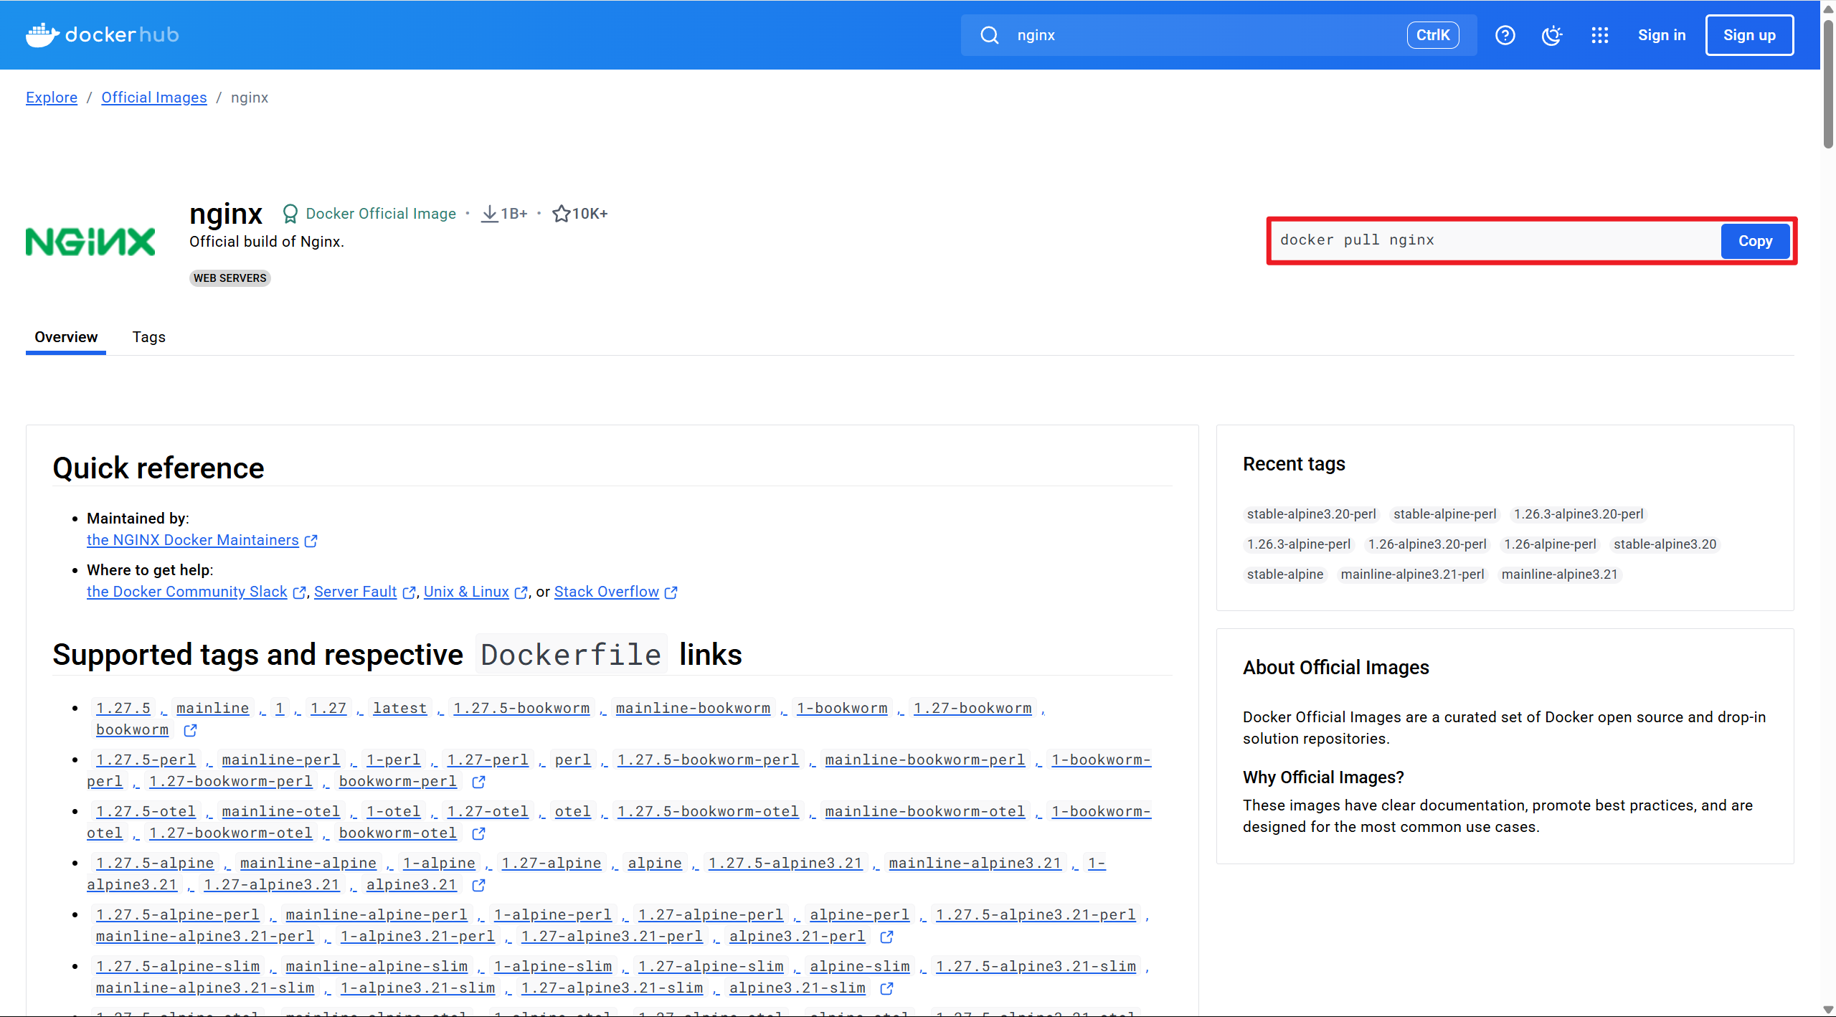The image size is (1836, 1017).
Task: Click external link icon after Unix & Linux
Action: [521, 592]
